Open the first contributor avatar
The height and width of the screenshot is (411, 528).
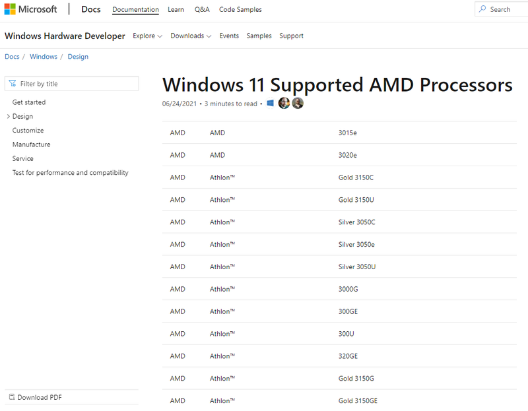(284, 103)
